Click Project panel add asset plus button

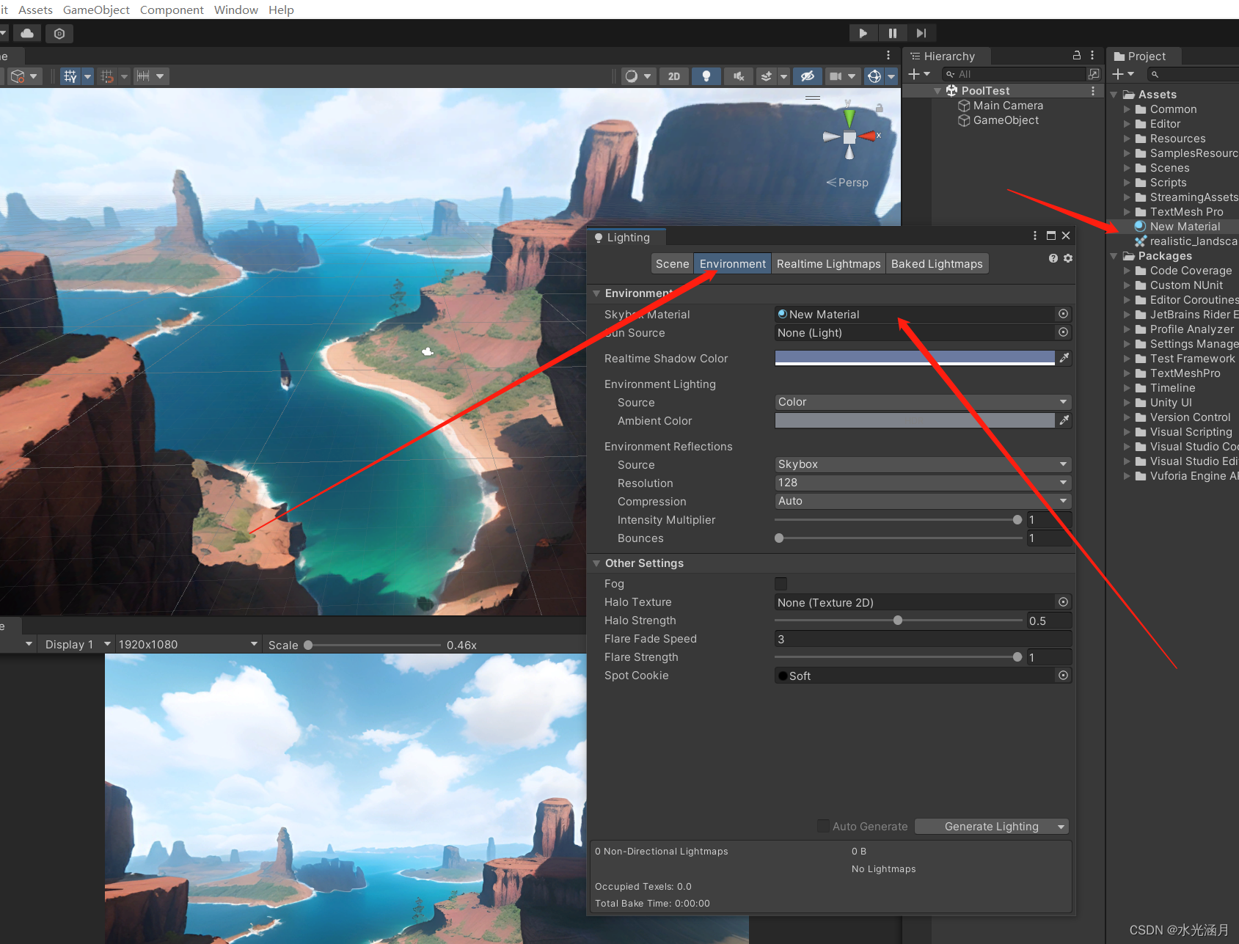point(1122,74)
